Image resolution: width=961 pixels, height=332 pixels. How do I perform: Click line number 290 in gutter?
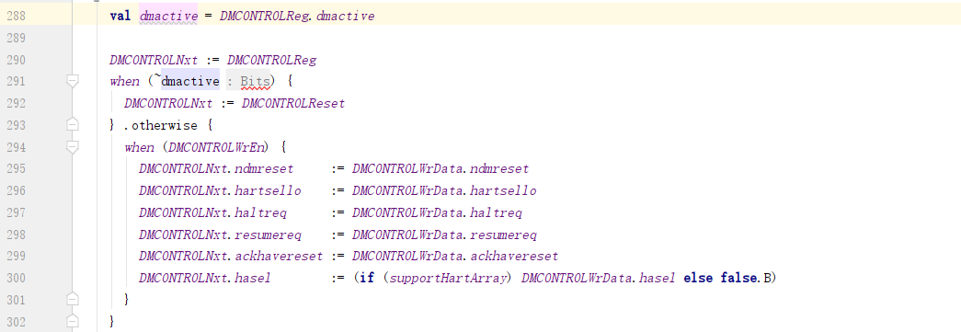pyautogui.click(x=16, y=60)
